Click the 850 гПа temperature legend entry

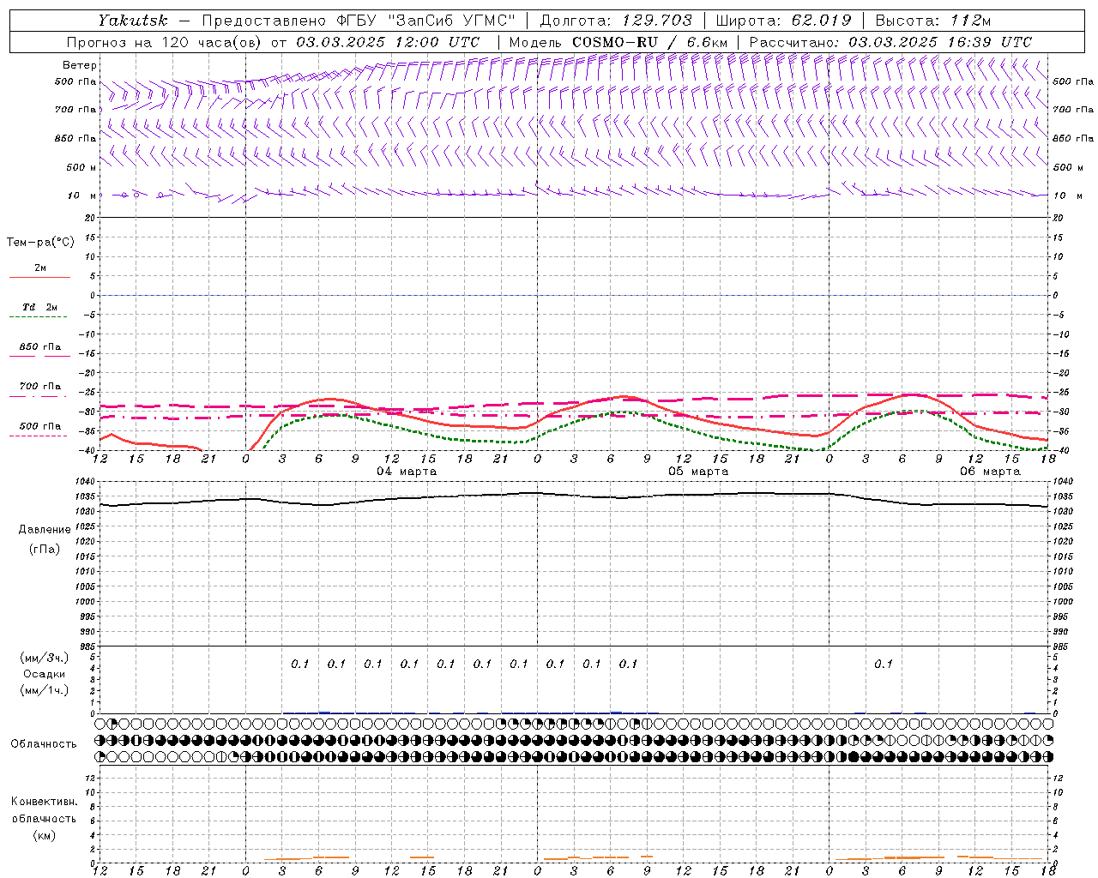pos(40,347)
